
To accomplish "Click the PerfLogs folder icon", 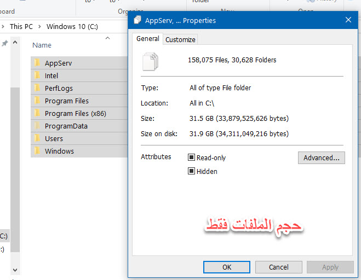I will [x=37, y=88].
